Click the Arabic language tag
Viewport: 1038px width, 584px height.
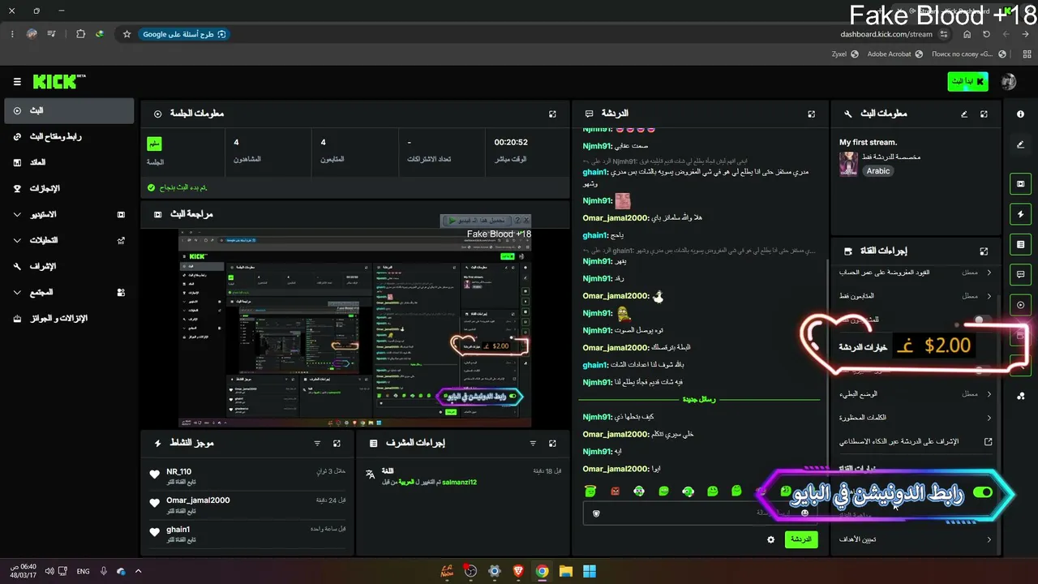(x=878, y=171)
